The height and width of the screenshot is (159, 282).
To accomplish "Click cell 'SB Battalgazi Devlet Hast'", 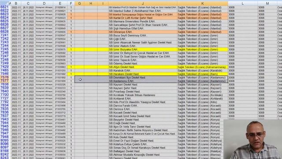I will 143,151.
